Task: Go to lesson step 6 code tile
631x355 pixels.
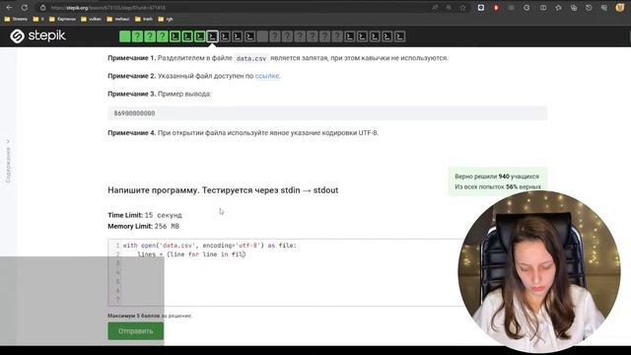Action: click(187, 36)
